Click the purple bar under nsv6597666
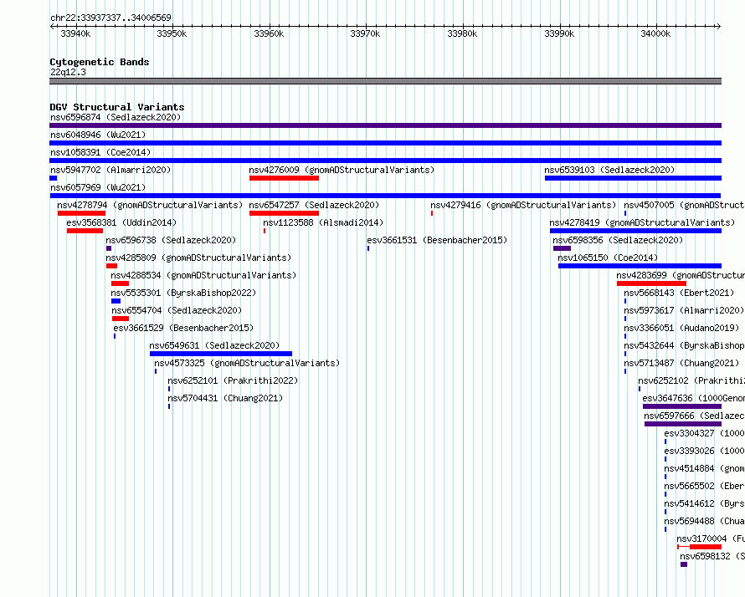 pos(683,424)
